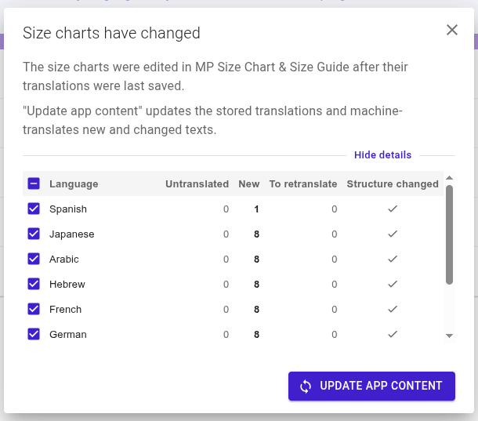Click the Structure changed column header
Image resolution: width=478 pixels, height=421 pixels.
point(393,184)
